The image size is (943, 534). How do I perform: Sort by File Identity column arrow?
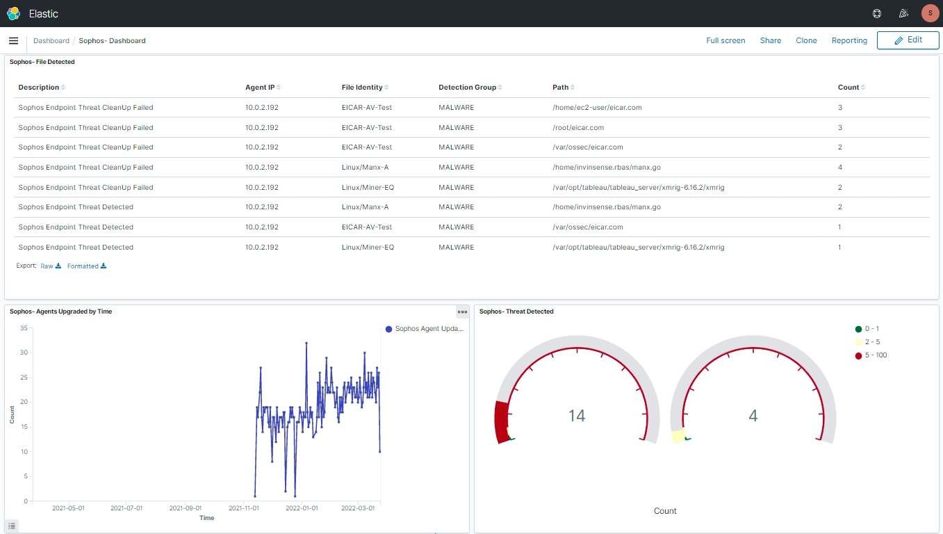coord(386,88)
